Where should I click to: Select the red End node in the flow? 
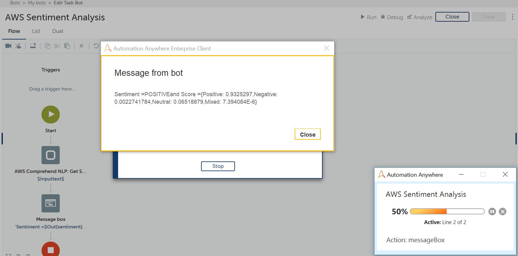tap(51, 249)
